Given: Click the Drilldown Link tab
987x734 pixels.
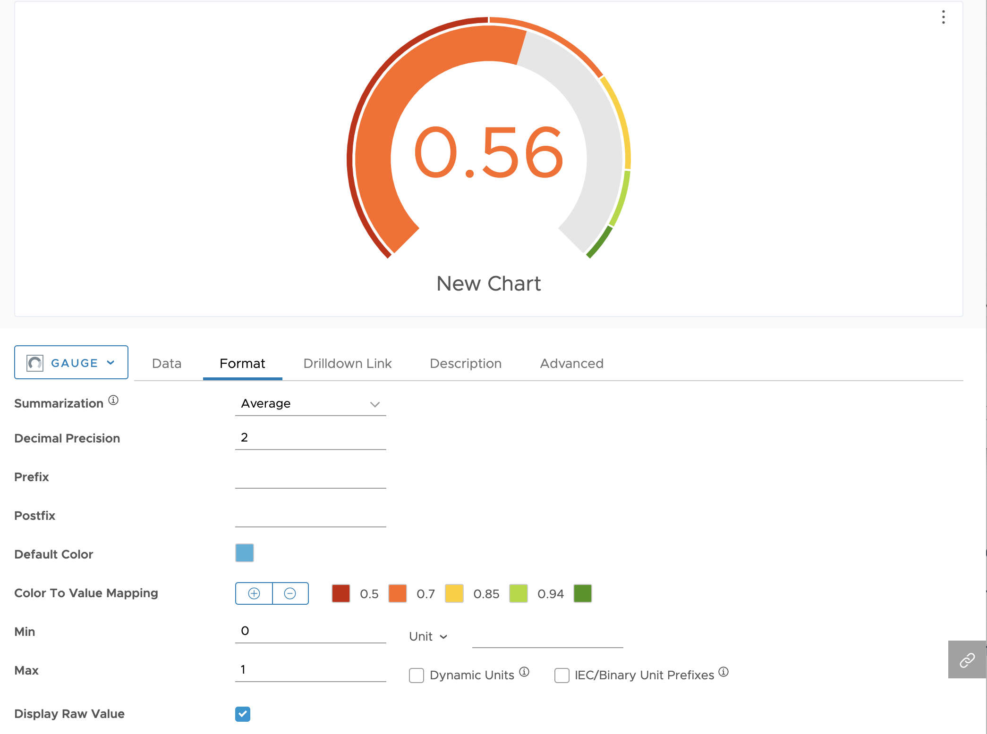Looking at the screenshot, I should [347, 362].
